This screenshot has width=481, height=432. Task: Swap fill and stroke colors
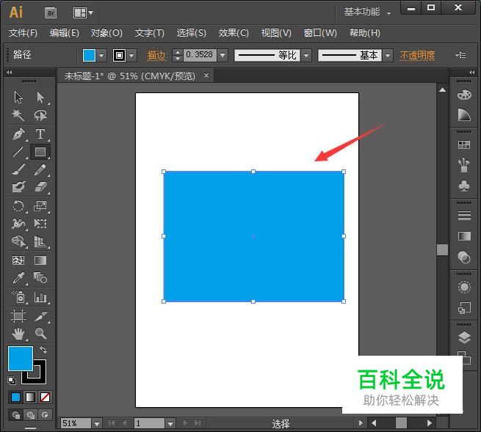(x=43, y=351)
